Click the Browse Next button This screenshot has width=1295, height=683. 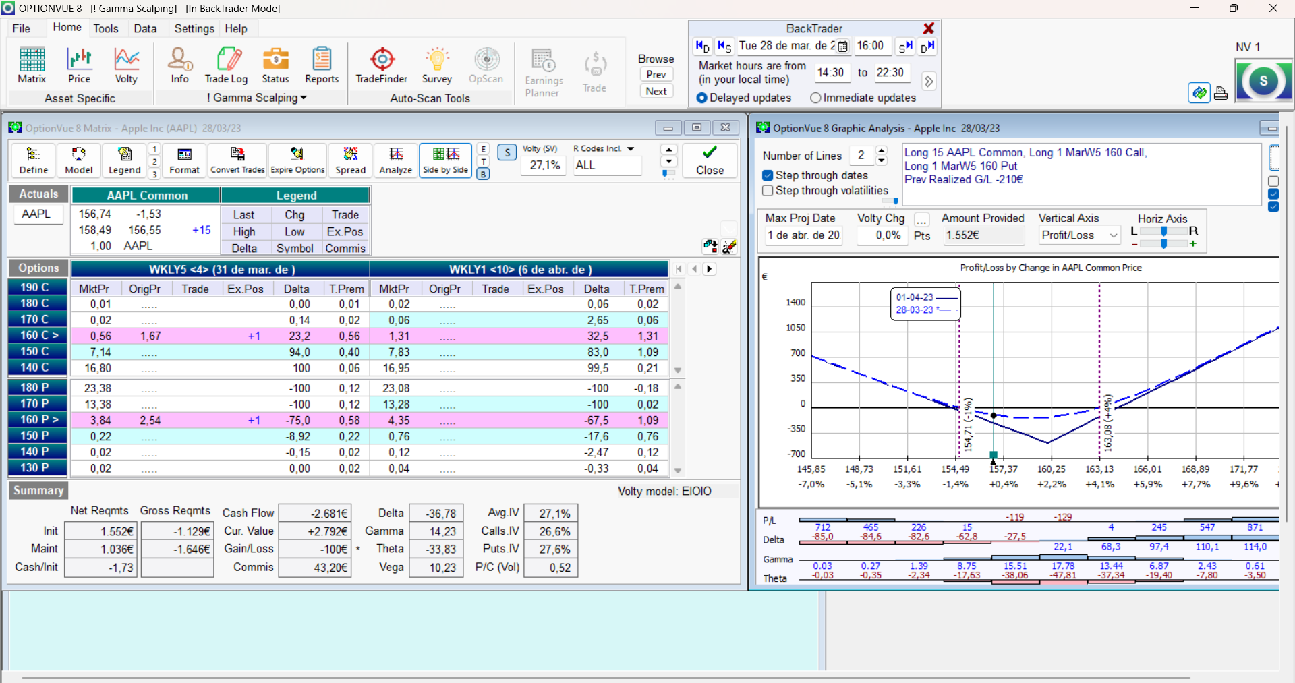(x=656, y=91)
